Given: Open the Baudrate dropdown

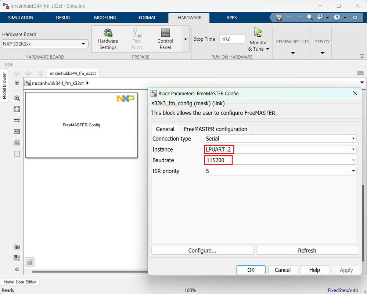Looking at the screenshot, I should point(280,160).
